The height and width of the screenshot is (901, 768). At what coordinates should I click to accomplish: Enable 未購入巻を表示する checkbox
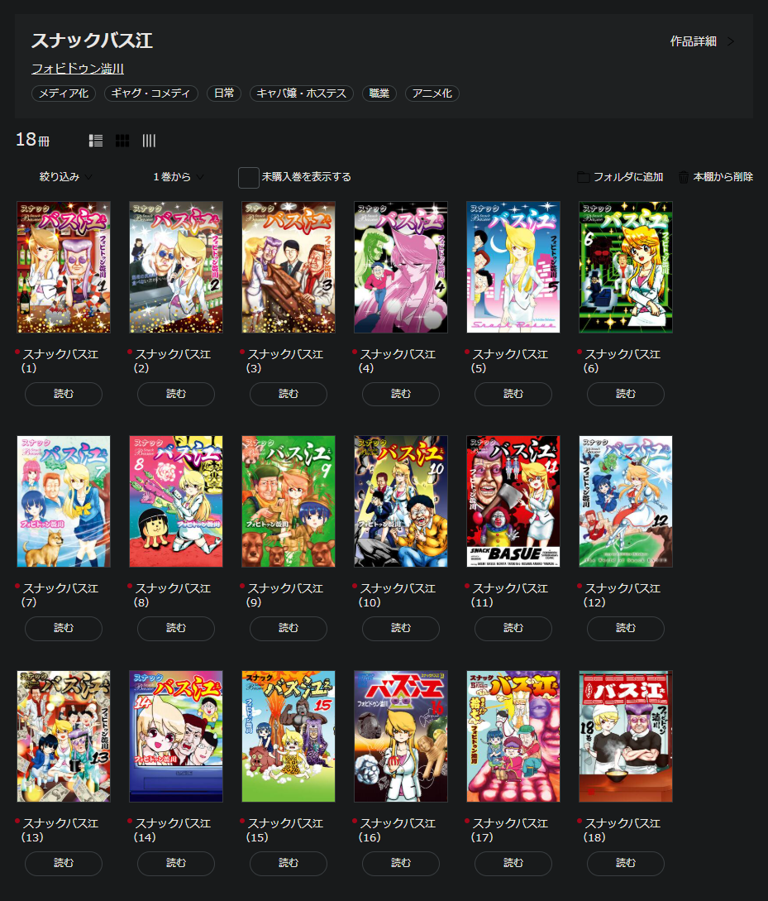click(x=249, y=177)
